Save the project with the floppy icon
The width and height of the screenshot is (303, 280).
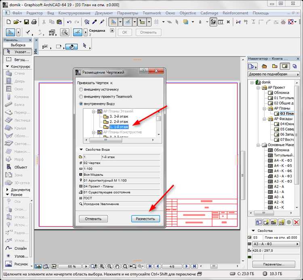point(26,22)
